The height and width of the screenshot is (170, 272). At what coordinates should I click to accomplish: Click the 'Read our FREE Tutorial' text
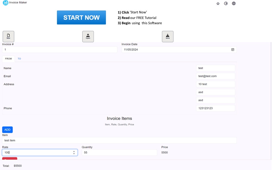pos(137,18)
